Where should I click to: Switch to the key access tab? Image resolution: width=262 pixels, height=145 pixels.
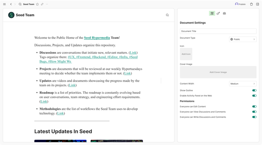tap(218, 14)
